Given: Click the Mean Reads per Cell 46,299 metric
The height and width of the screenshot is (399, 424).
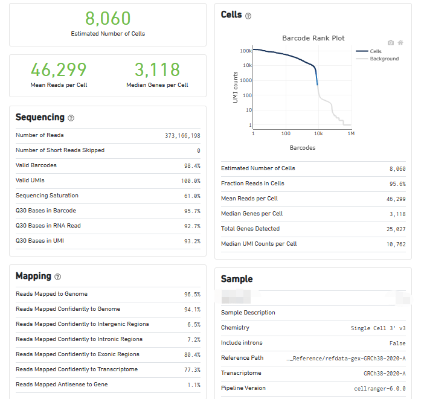Looking at the screenshot, I should (59, 70).
